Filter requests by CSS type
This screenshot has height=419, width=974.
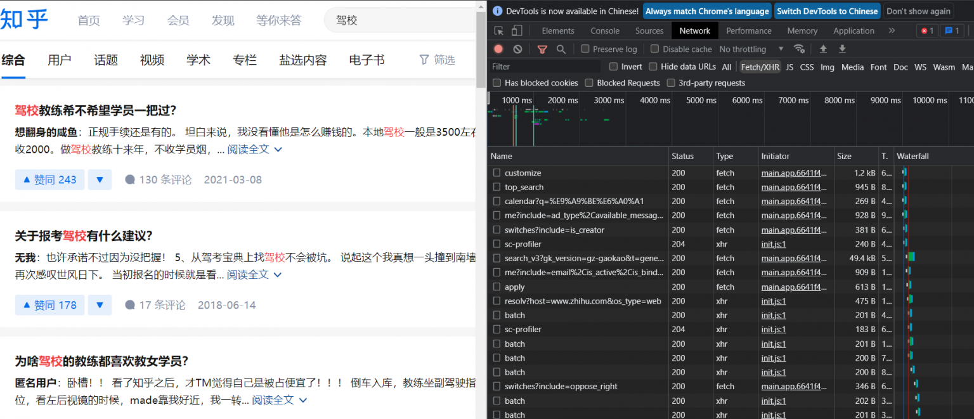pyautogui.click(x=807, y=67)
